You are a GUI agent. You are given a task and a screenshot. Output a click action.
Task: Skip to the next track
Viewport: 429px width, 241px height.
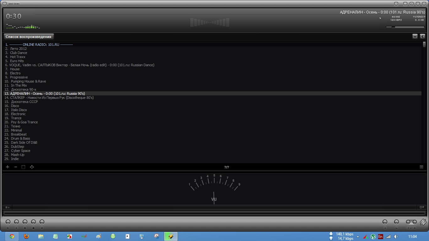click(x=42, y=222)
